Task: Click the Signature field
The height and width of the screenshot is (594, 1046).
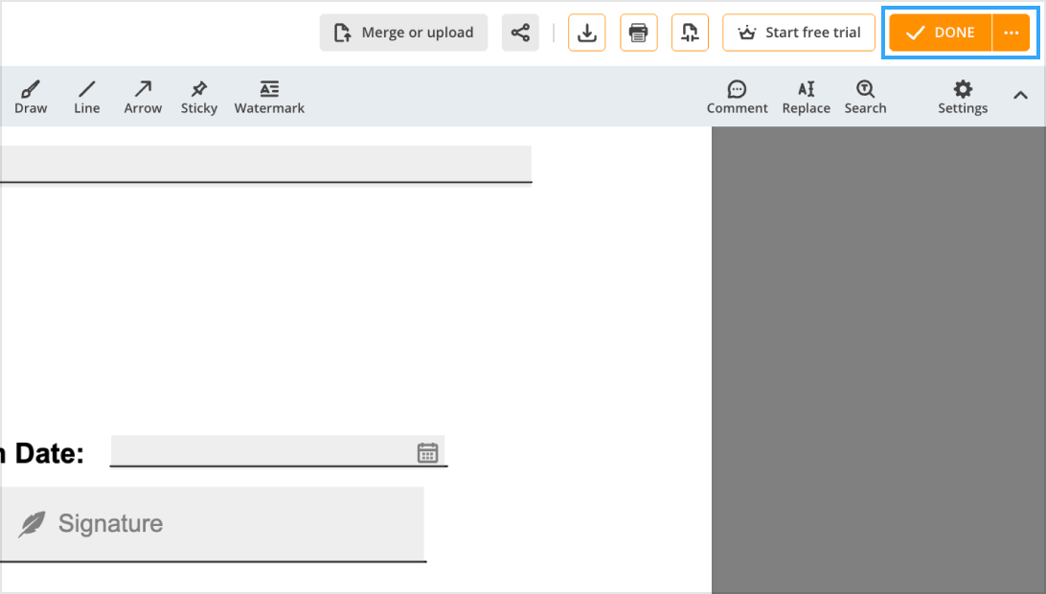Action: click(213, 523)
